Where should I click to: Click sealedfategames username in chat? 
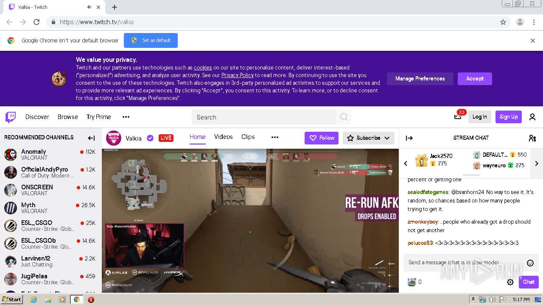pyautogui.click(x=428, y=192)
